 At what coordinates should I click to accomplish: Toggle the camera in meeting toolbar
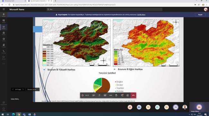click(x=94, y=95)
